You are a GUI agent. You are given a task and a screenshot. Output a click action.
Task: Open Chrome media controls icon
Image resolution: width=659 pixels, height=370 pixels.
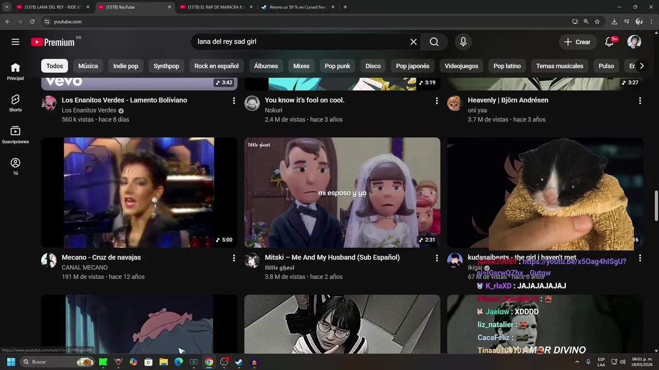(627, 22)
